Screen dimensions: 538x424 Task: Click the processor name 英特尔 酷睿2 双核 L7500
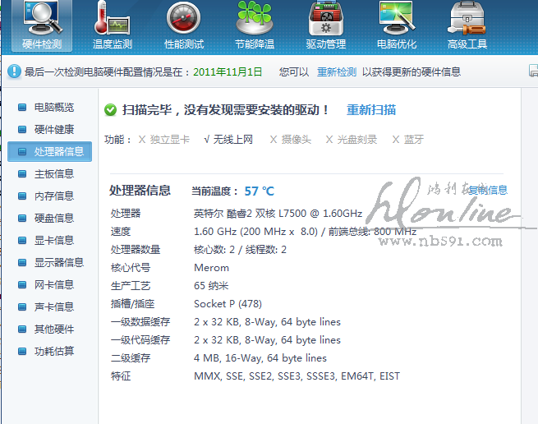click(x=278, y=214)
